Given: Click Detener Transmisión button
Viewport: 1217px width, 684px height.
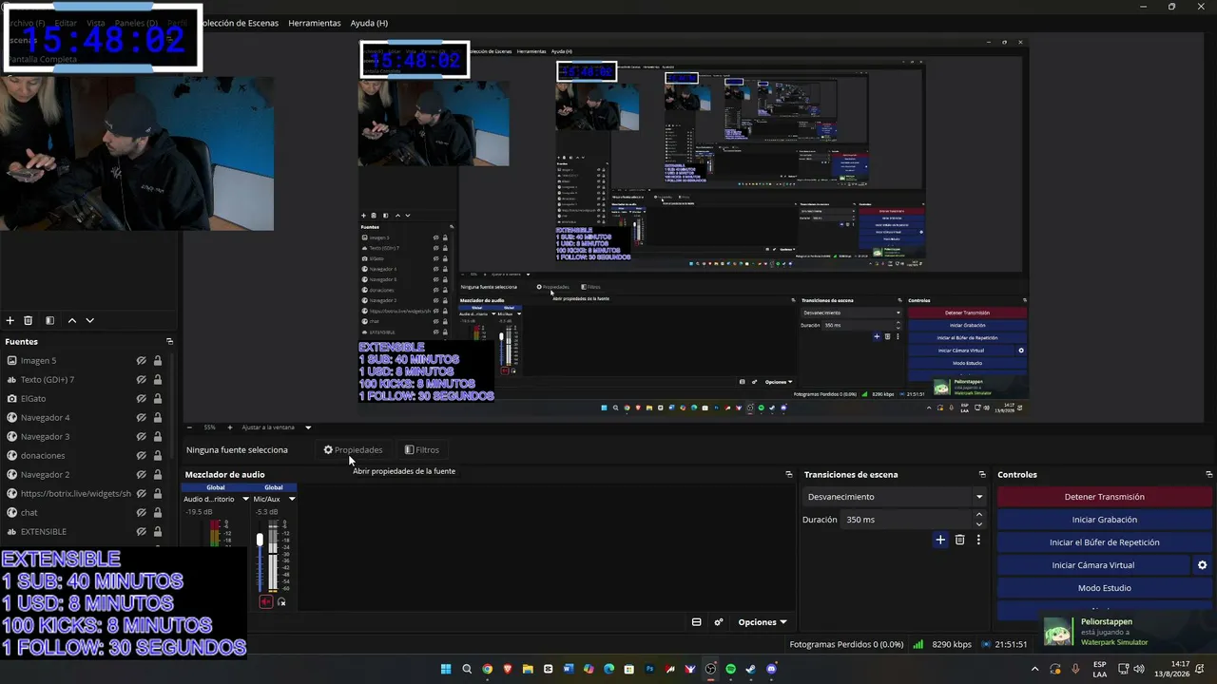Looking at the screenshot, I should [x=1104, y=497].
